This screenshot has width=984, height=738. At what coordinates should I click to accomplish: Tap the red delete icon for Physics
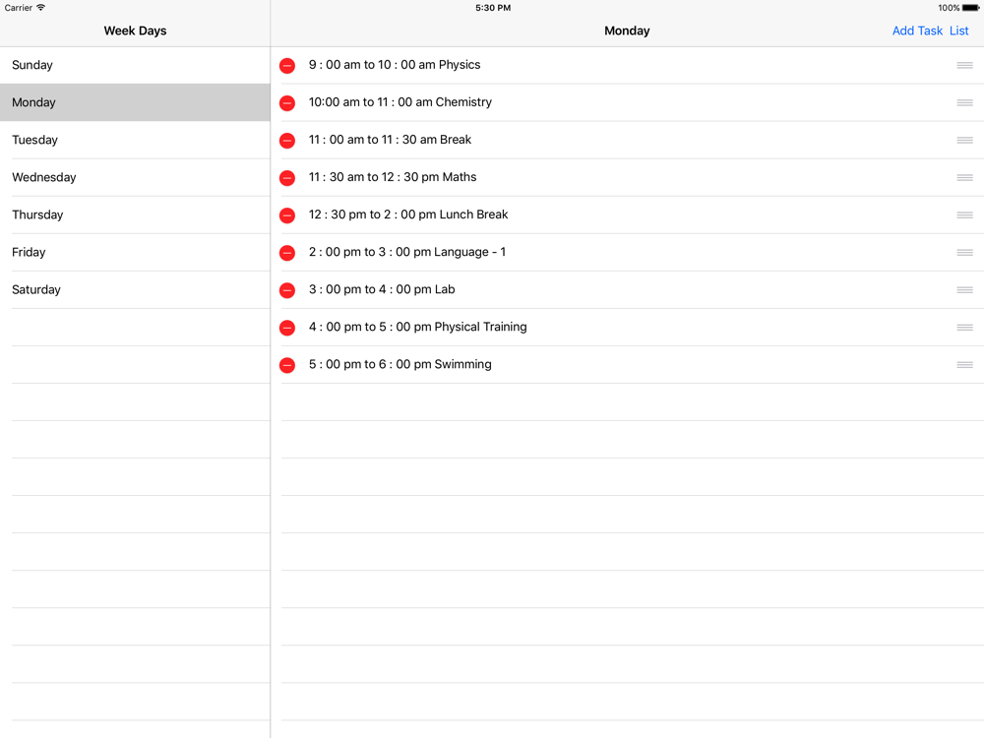[x=286, y=65]
